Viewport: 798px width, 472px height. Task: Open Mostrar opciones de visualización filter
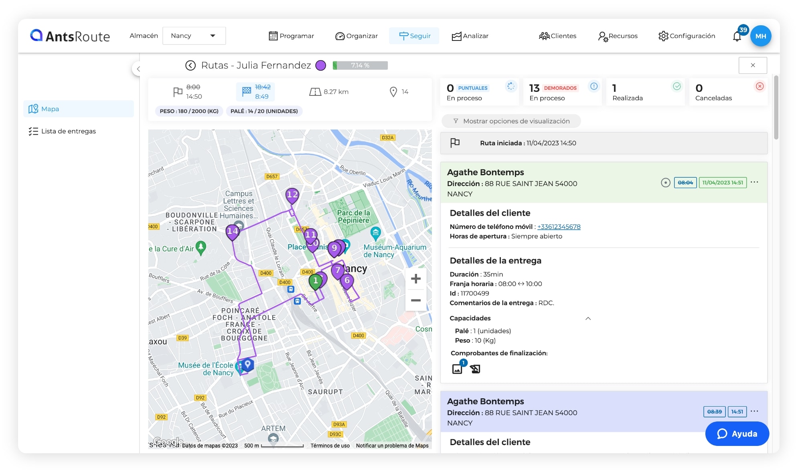click(511, 121)
